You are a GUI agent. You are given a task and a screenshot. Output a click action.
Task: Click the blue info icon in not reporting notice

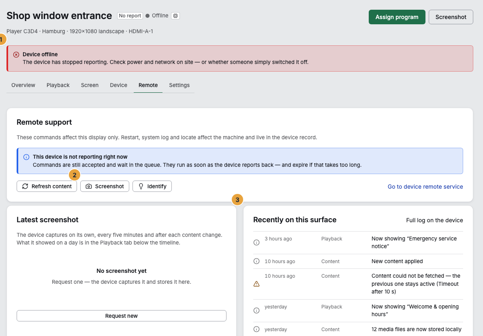[x=26, y=157]
